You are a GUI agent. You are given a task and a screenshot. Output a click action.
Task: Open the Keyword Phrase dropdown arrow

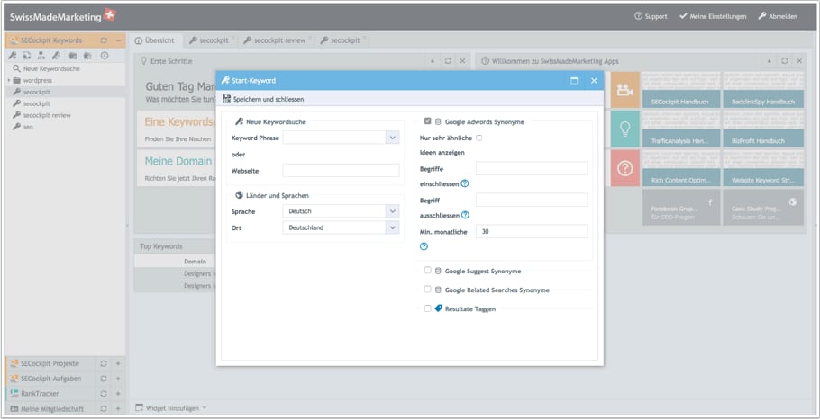click(393, 138)
